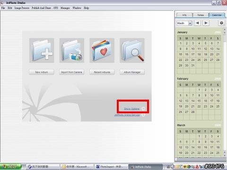Click scroll down arrow of calendar panel

(x=225, y=156)
